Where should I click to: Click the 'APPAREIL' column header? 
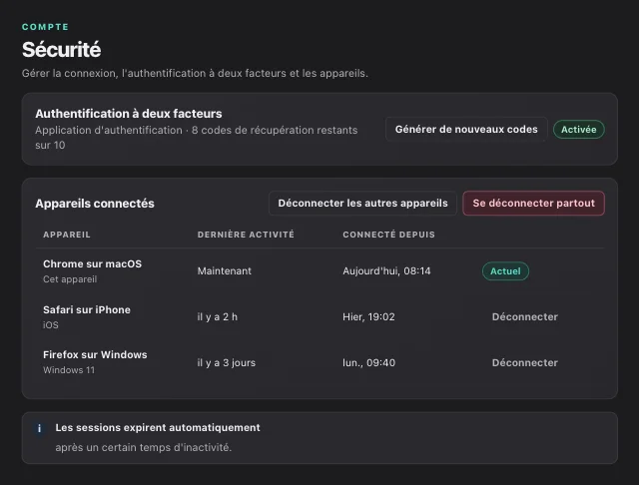67,235
